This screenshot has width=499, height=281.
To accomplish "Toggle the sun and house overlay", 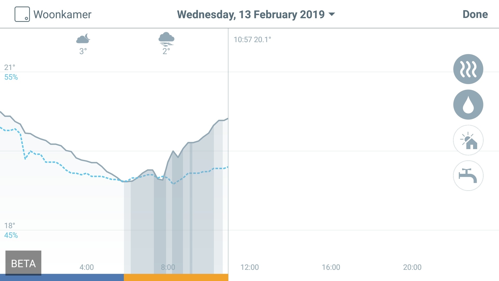I will pyautogui.click(x=468, y=140).
